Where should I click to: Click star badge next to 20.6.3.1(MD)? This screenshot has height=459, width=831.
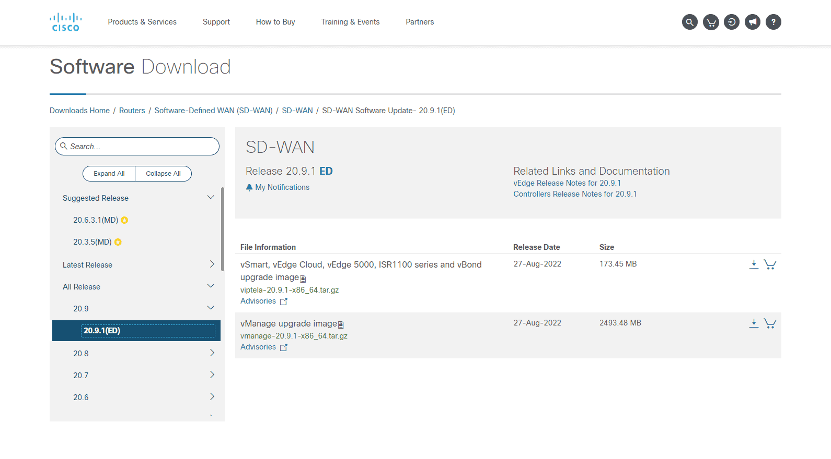point(124,220)
